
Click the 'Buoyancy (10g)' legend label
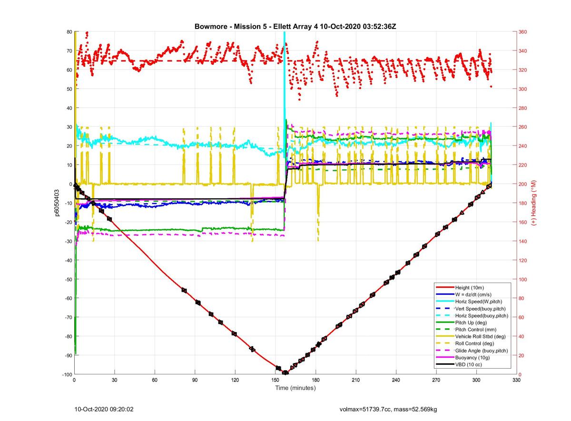click(472, 357)
